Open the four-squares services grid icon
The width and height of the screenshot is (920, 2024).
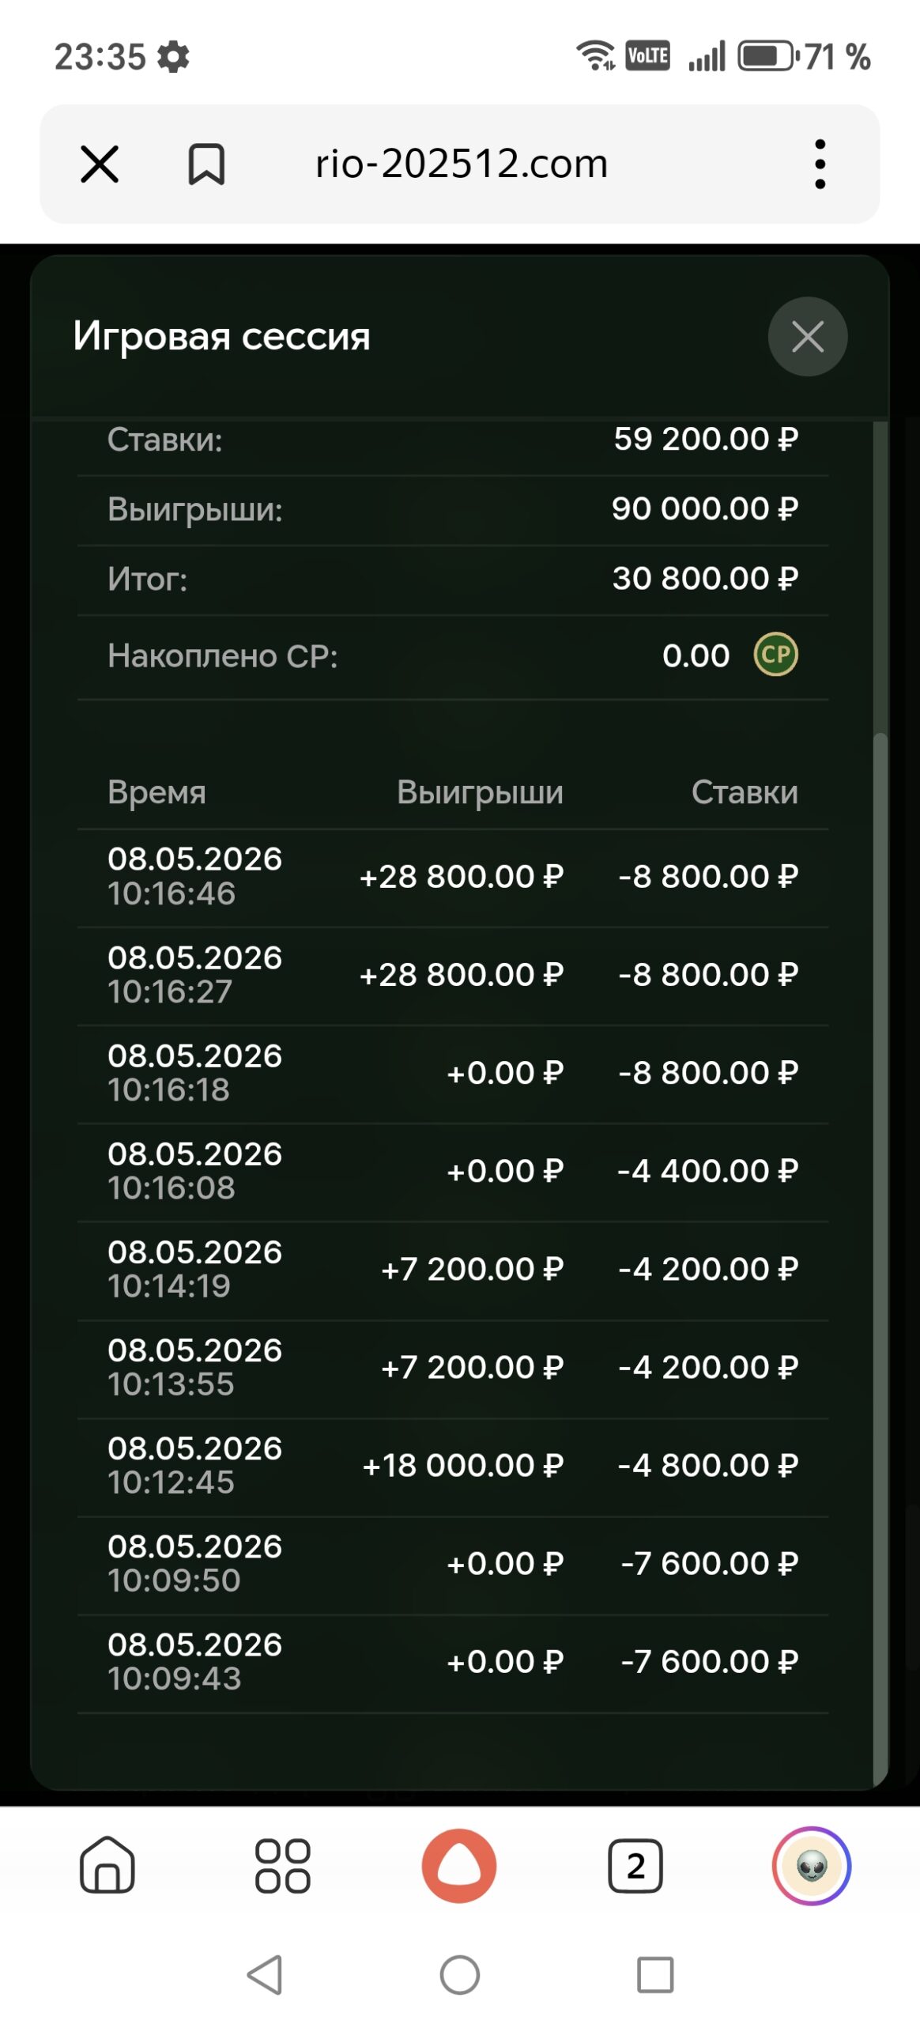pyautogui.click(x=283, y=1866)
